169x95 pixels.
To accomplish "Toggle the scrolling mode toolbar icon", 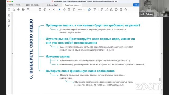I will [x=95, y=9].
